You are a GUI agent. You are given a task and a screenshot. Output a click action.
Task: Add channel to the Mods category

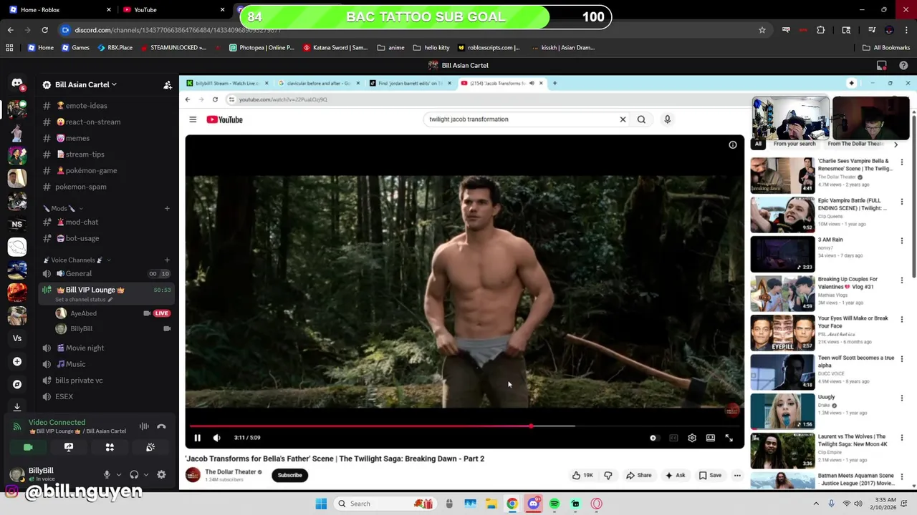167,208
